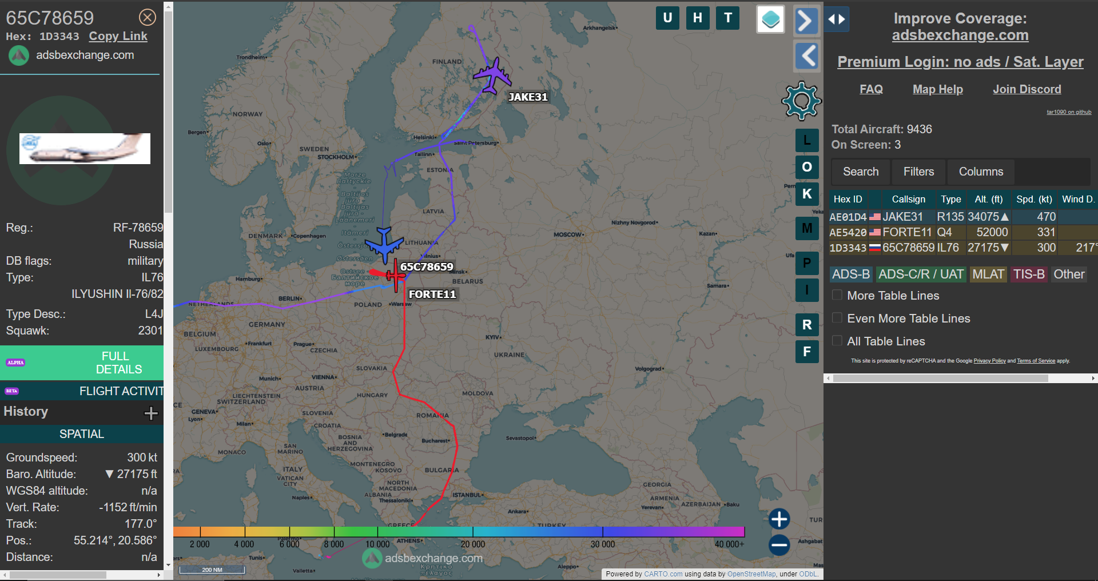Sort table by Callsign column
1098x581 pixels.
(x=908, y=199)
